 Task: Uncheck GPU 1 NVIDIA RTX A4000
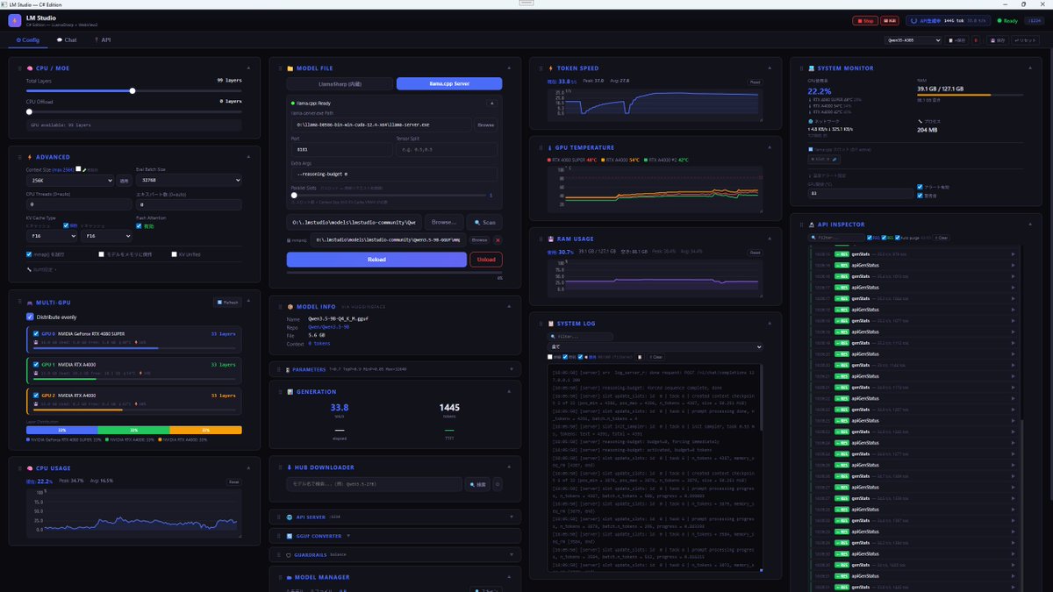(x=36, y=365)
